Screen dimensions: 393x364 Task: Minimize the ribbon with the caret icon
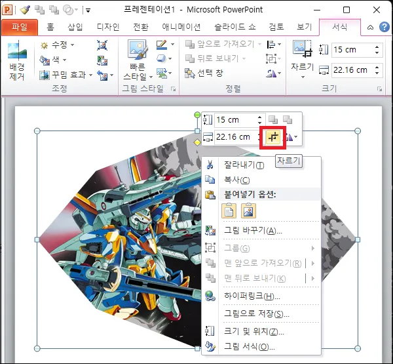pyautogui.click(x=370, y=27)
